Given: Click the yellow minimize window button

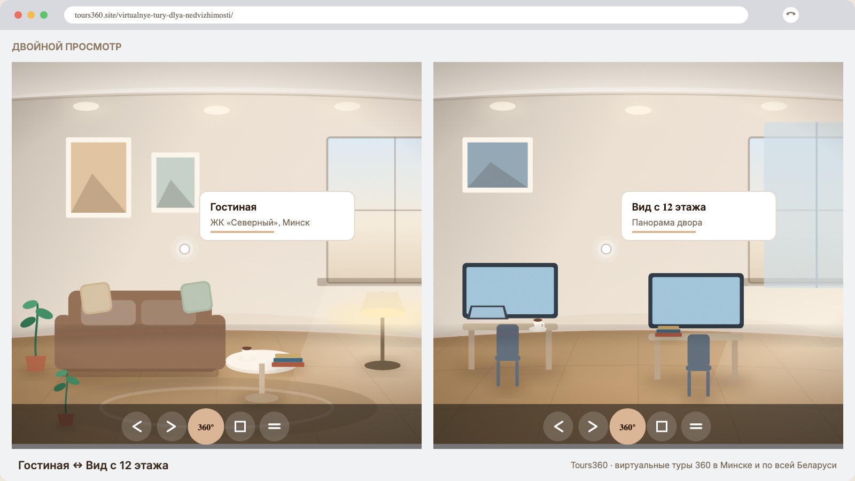Looking at the screenshot, I should point(31,15).
